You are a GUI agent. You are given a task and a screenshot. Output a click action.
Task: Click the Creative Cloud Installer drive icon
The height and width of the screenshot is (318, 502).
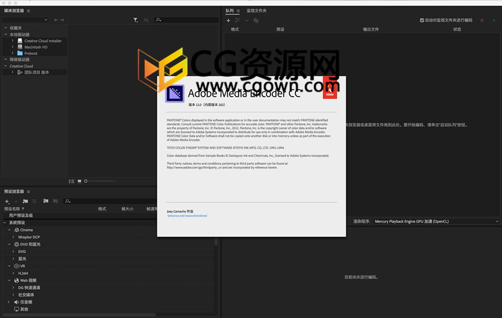click(20, 41)
